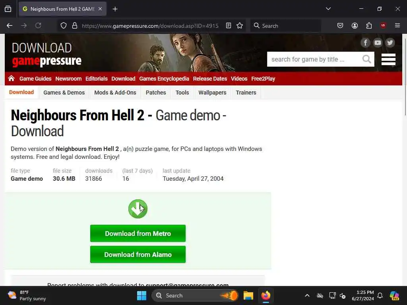The height and width of the screenshot is (305, 407).
Task: Go to the home icon in red navbar
Action: pyautogui.click(x=11, y=78)
